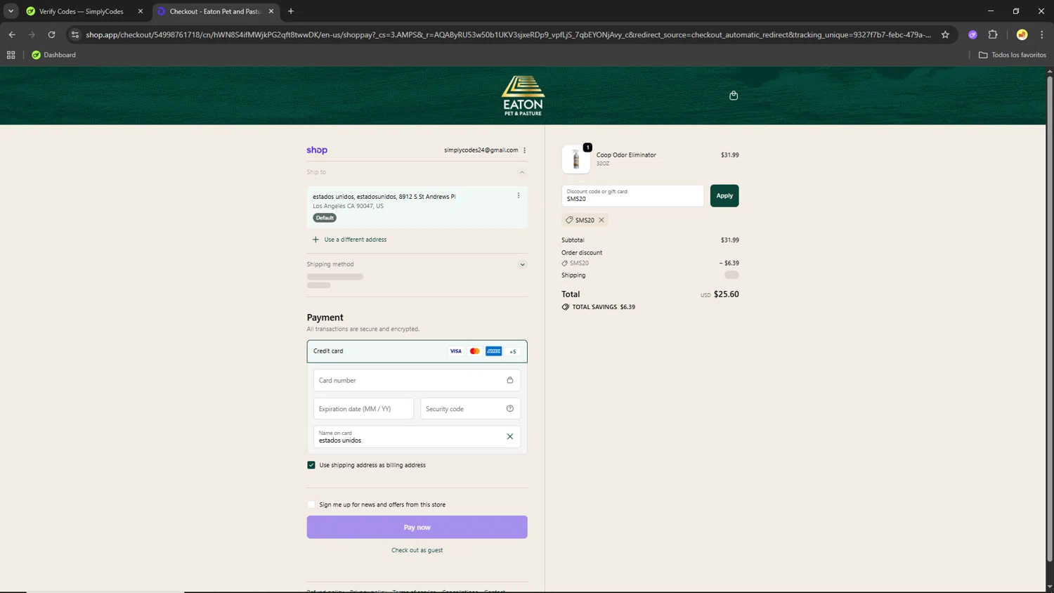
Task: Click the TOTAL SAVINGS $6.39 text
Action: point(604,307)
